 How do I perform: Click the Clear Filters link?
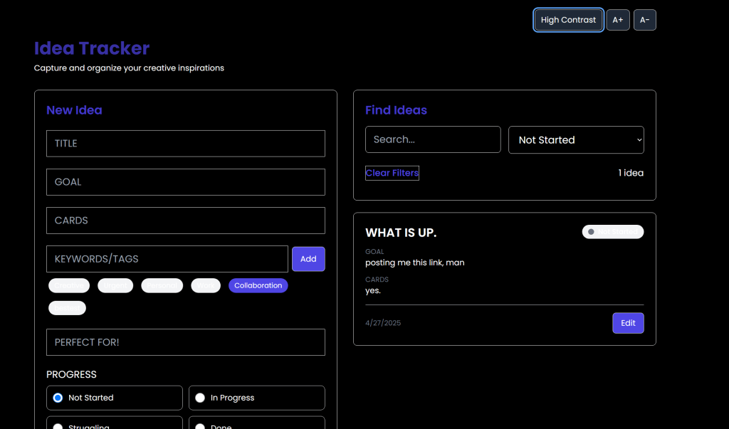pyautogui.click(x=392, y=173)
